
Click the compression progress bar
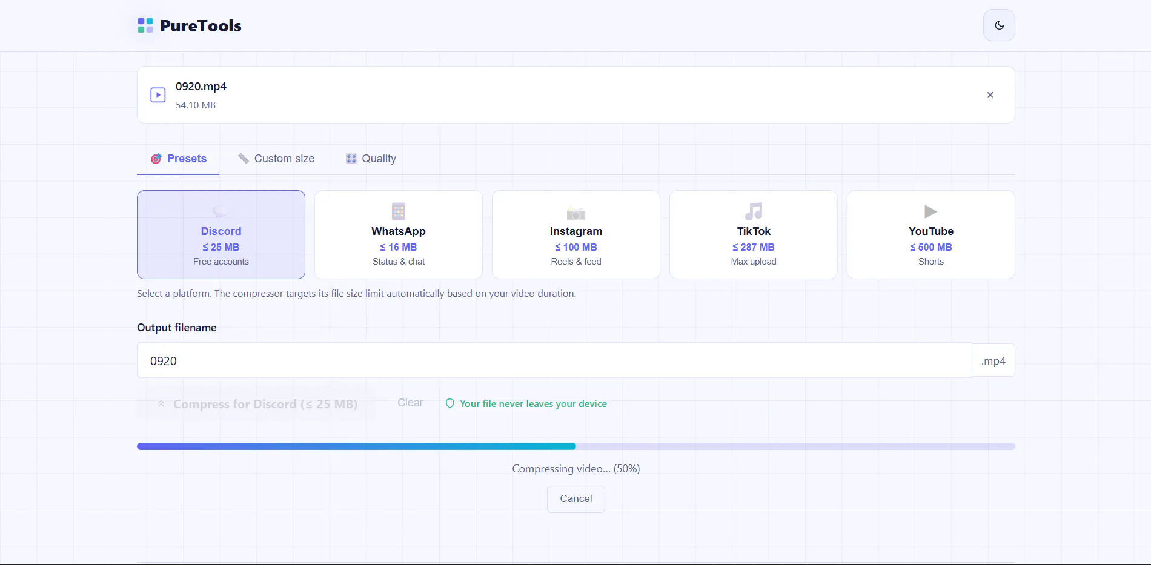coord(576,446)
